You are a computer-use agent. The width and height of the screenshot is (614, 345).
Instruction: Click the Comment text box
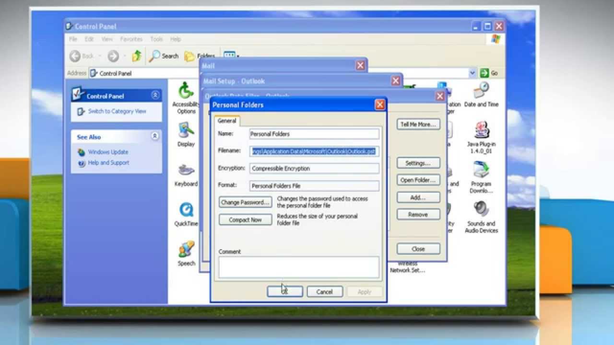[x=299, y=267]
